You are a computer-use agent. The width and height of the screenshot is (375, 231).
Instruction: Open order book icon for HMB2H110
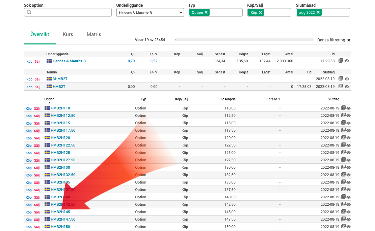343,108
